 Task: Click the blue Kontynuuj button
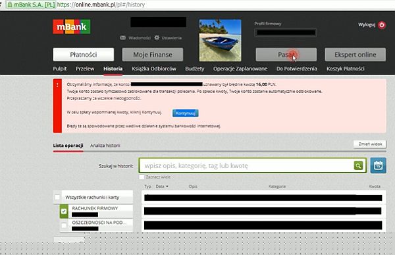186,113
